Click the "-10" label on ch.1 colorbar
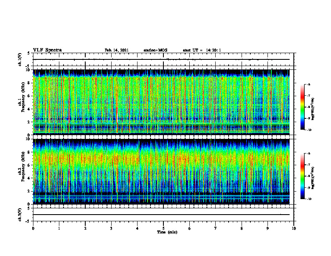This screenshot has height=256, width=331. (x=309, y=130)
